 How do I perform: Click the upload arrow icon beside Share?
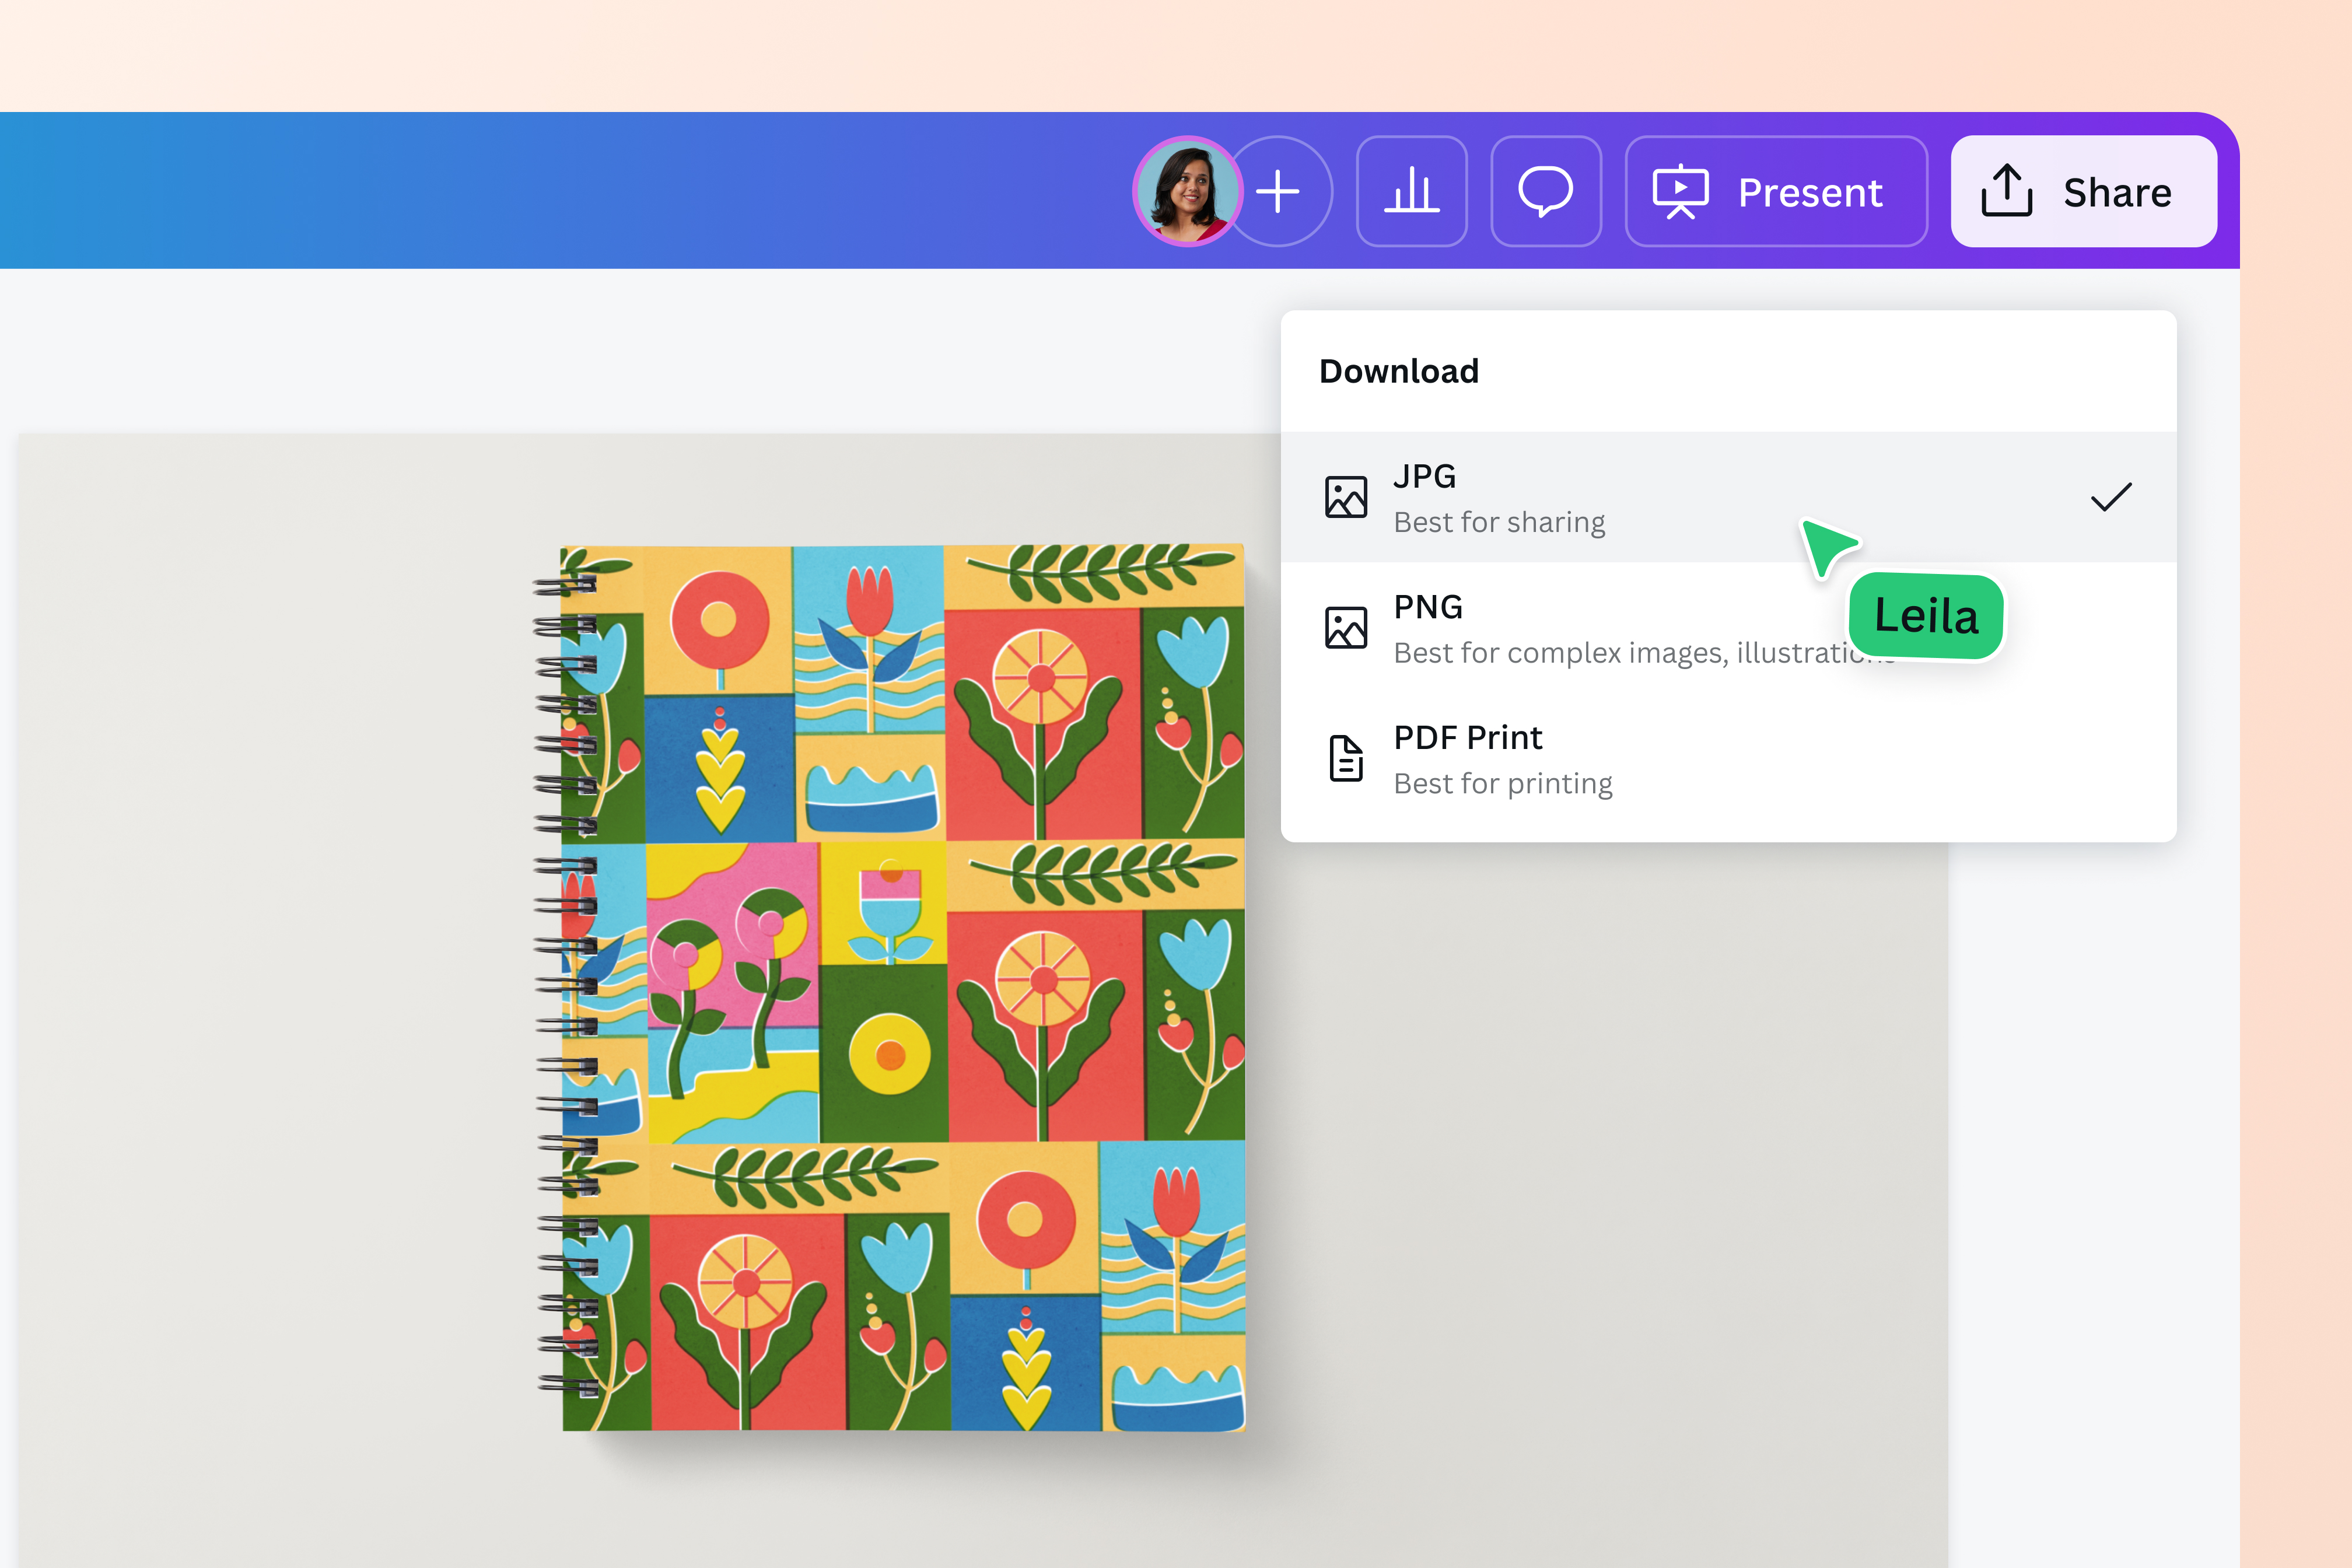click(2008, 191)
